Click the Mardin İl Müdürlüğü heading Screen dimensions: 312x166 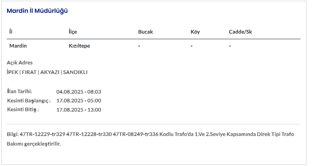37,11
